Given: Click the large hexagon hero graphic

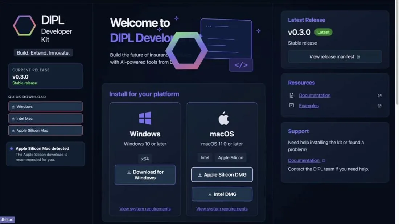Looking at the screenshot, I should tap(186, 51).
